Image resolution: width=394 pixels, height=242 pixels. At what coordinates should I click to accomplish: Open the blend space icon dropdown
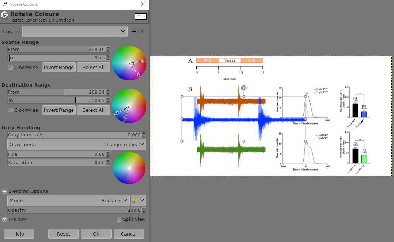tap(139, 200)
